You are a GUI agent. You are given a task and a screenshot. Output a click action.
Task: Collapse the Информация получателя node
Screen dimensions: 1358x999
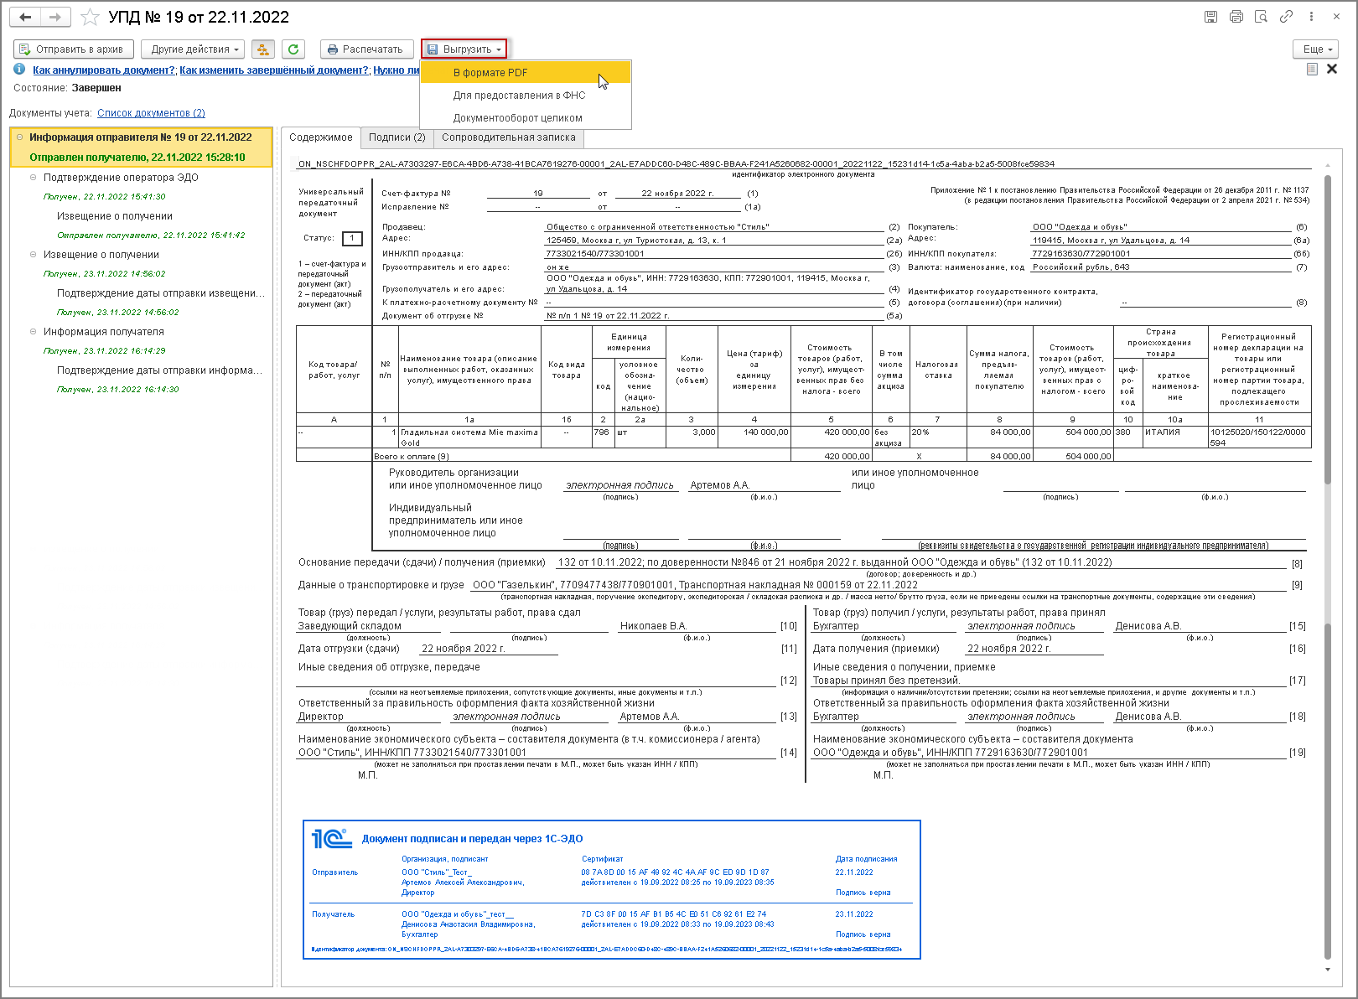point(34,332)
